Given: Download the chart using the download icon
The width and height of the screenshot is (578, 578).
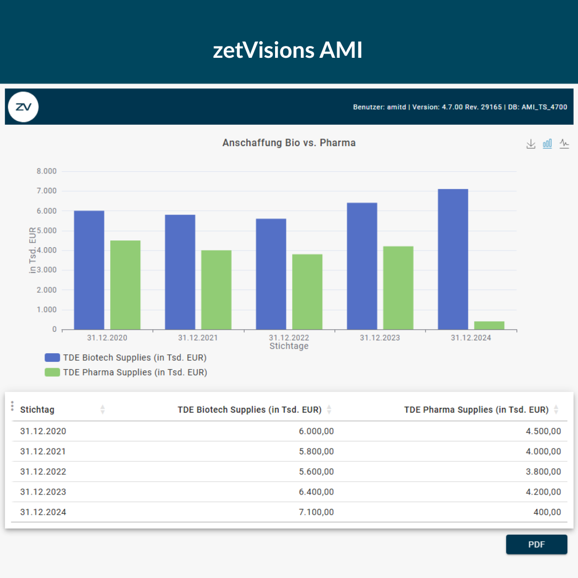Looking at the screenshot, I should [530, 144].
